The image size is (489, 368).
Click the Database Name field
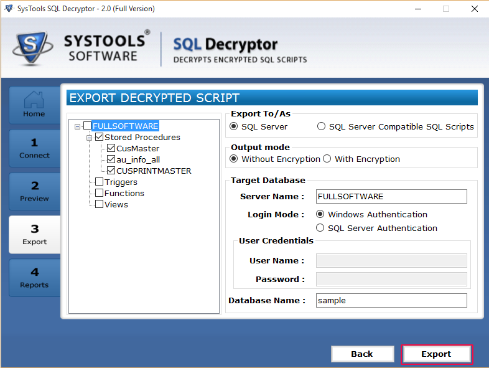pos(391,300)
